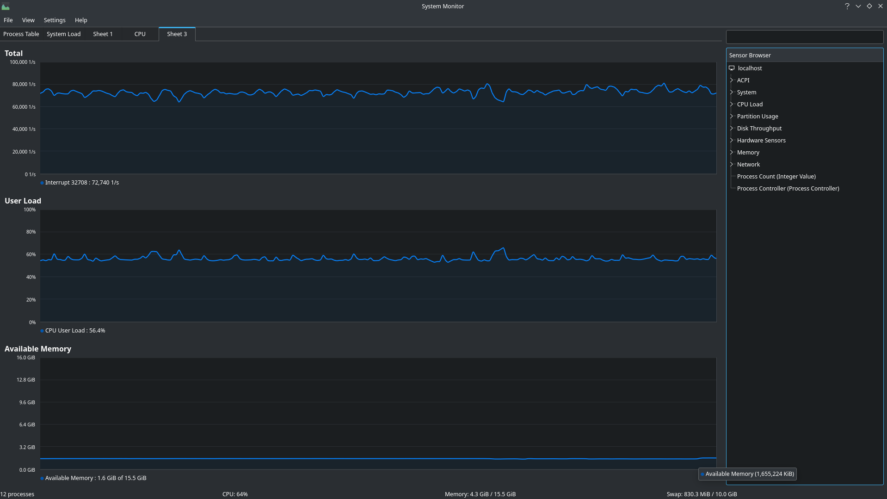The image size is (887, 499).
Task: Click the CPU Load label in Sensor Browser
Action: click(750, 105)
